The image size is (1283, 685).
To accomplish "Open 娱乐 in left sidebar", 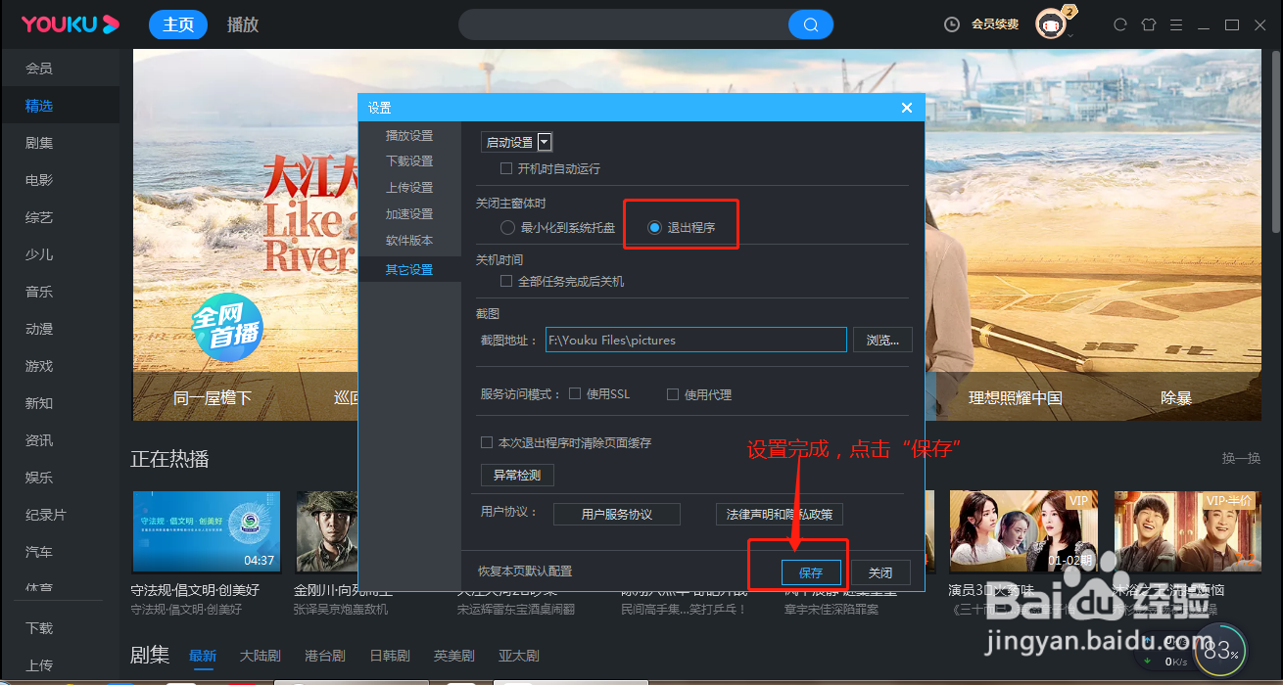I will point(39,478).
